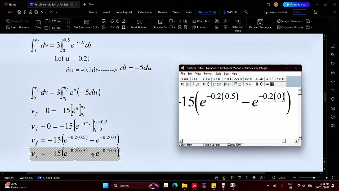
Task: Open fraction and radical templates palette
Action: coord(195,84)
